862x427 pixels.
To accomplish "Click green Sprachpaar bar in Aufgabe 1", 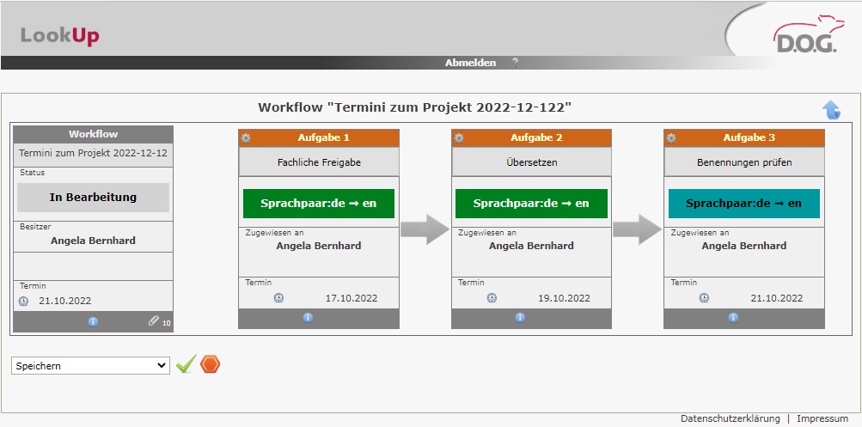I will [x=318, y=204].
